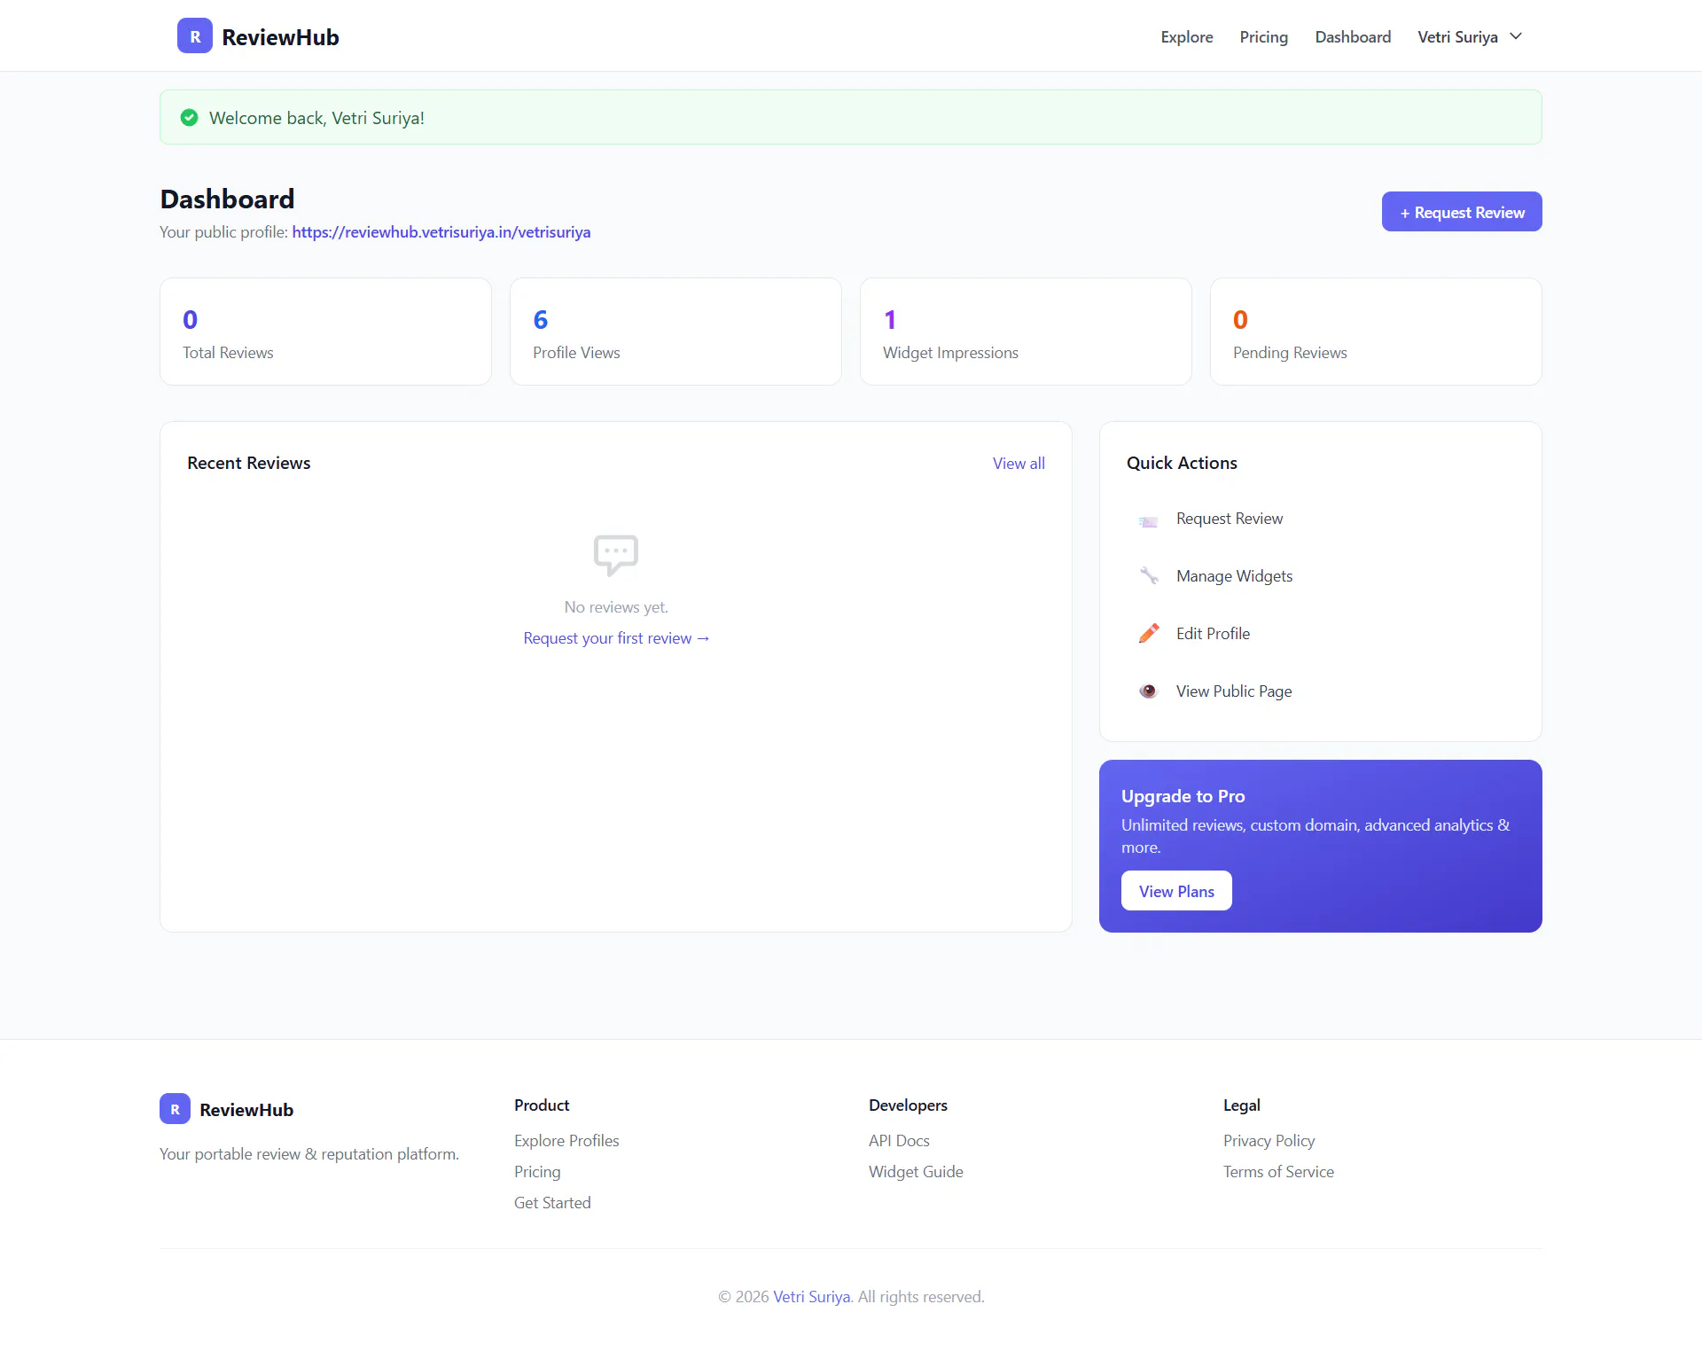Click the Profile Views stat card
This screenshot has width=1702, height=1359.
click(675, 332)
